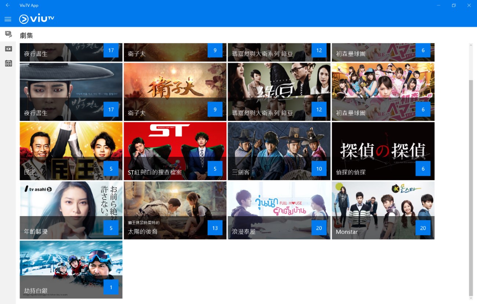Click episode count 5 on ST紅與白的搜查檔案

click(x=215, y=169)
